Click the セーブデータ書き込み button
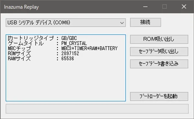194x119 pixels. coord(159,64)
